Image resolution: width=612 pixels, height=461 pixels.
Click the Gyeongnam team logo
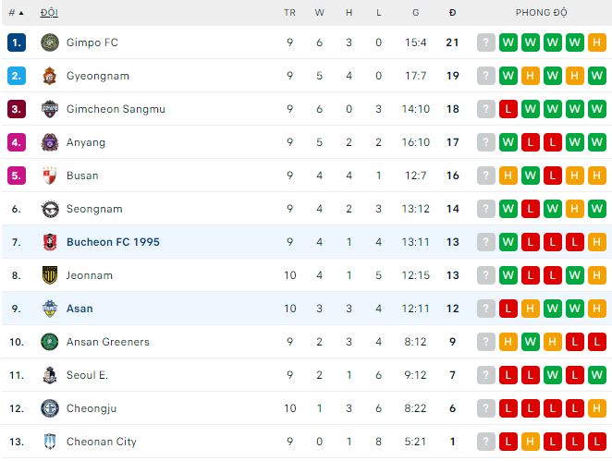tap(50, 76)
